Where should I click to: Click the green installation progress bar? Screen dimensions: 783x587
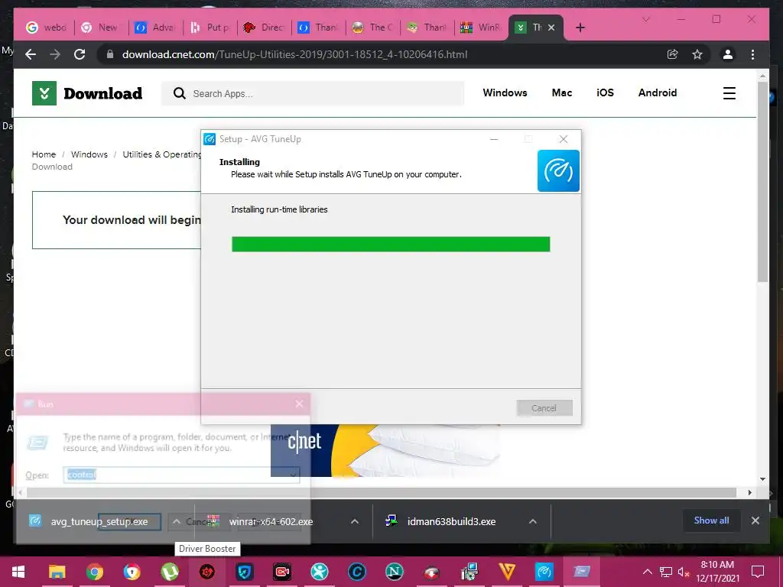click(x=391, y=244)
